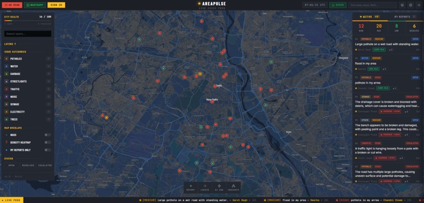Toggle the Garbage category filter
Viewport: 424px width, 203px height.
(27, 74)
